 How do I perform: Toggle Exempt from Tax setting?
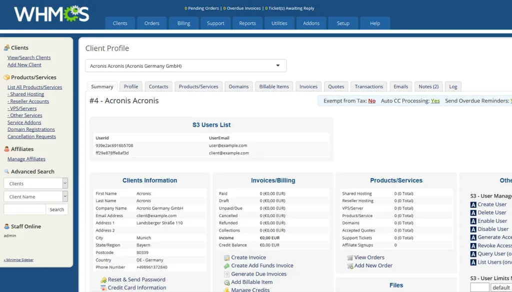pyautogui.click(x=370, y=100)
